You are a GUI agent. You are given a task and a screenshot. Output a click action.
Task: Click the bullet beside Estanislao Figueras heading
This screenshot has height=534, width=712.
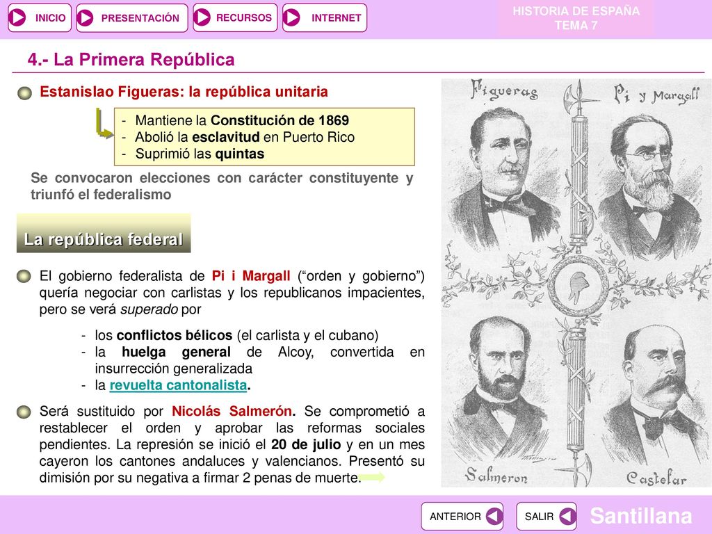click(24, 93)
